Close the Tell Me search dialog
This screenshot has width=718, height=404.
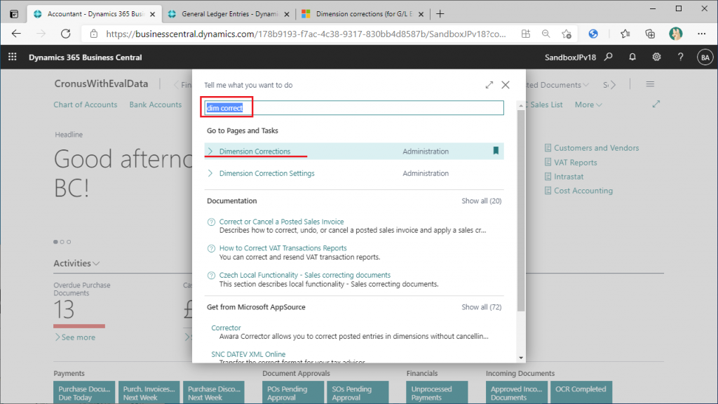coord(506,85)
